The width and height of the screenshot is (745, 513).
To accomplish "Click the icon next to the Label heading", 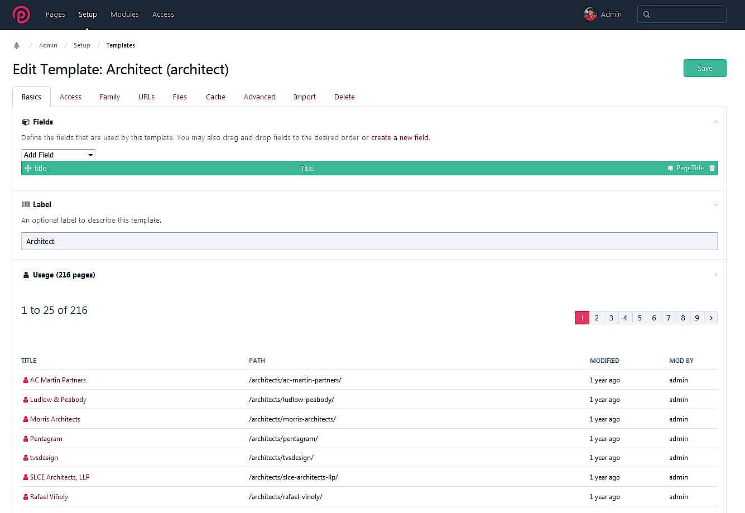I will pos(26,204).
